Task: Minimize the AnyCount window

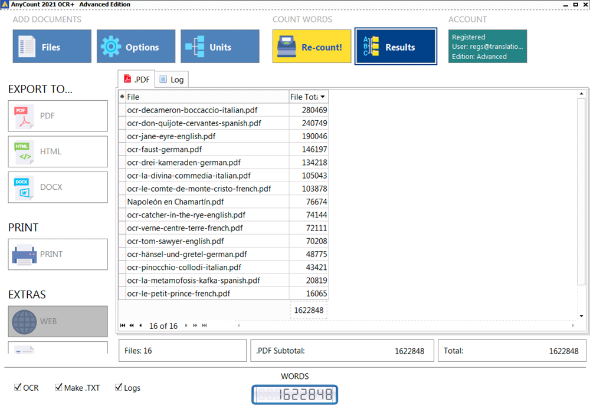Action: coord(566,5)
